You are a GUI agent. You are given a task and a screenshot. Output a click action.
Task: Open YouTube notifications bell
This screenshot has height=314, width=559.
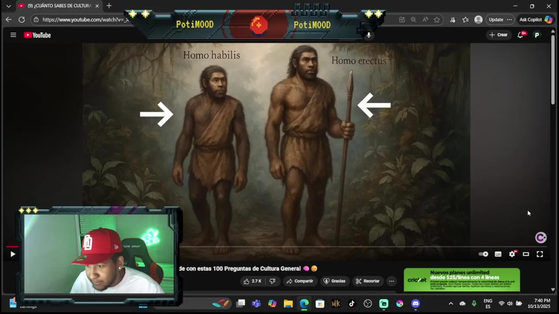point(520,35)
